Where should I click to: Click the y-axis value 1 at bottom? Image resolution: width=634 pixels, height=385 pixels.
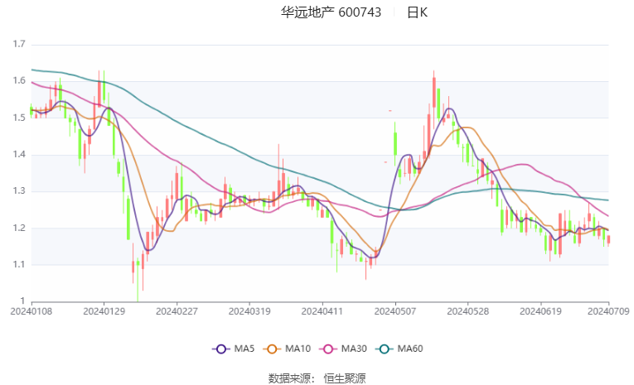pos(22,301)
